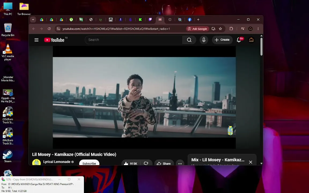
Task: Open the Lyrical Lemonade channel name link
Action: [x=57, y=162]
